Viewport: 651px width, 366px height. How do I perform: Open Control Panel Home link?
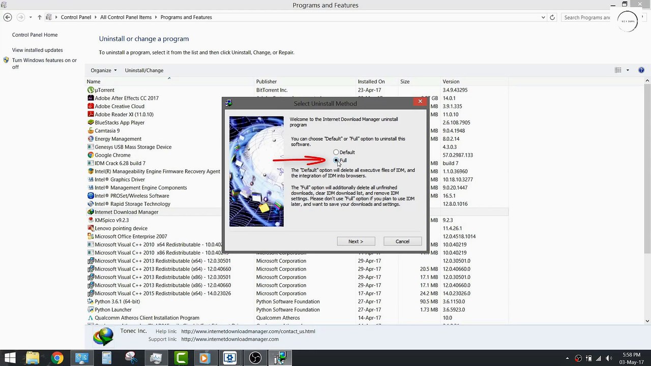(35, 35)
